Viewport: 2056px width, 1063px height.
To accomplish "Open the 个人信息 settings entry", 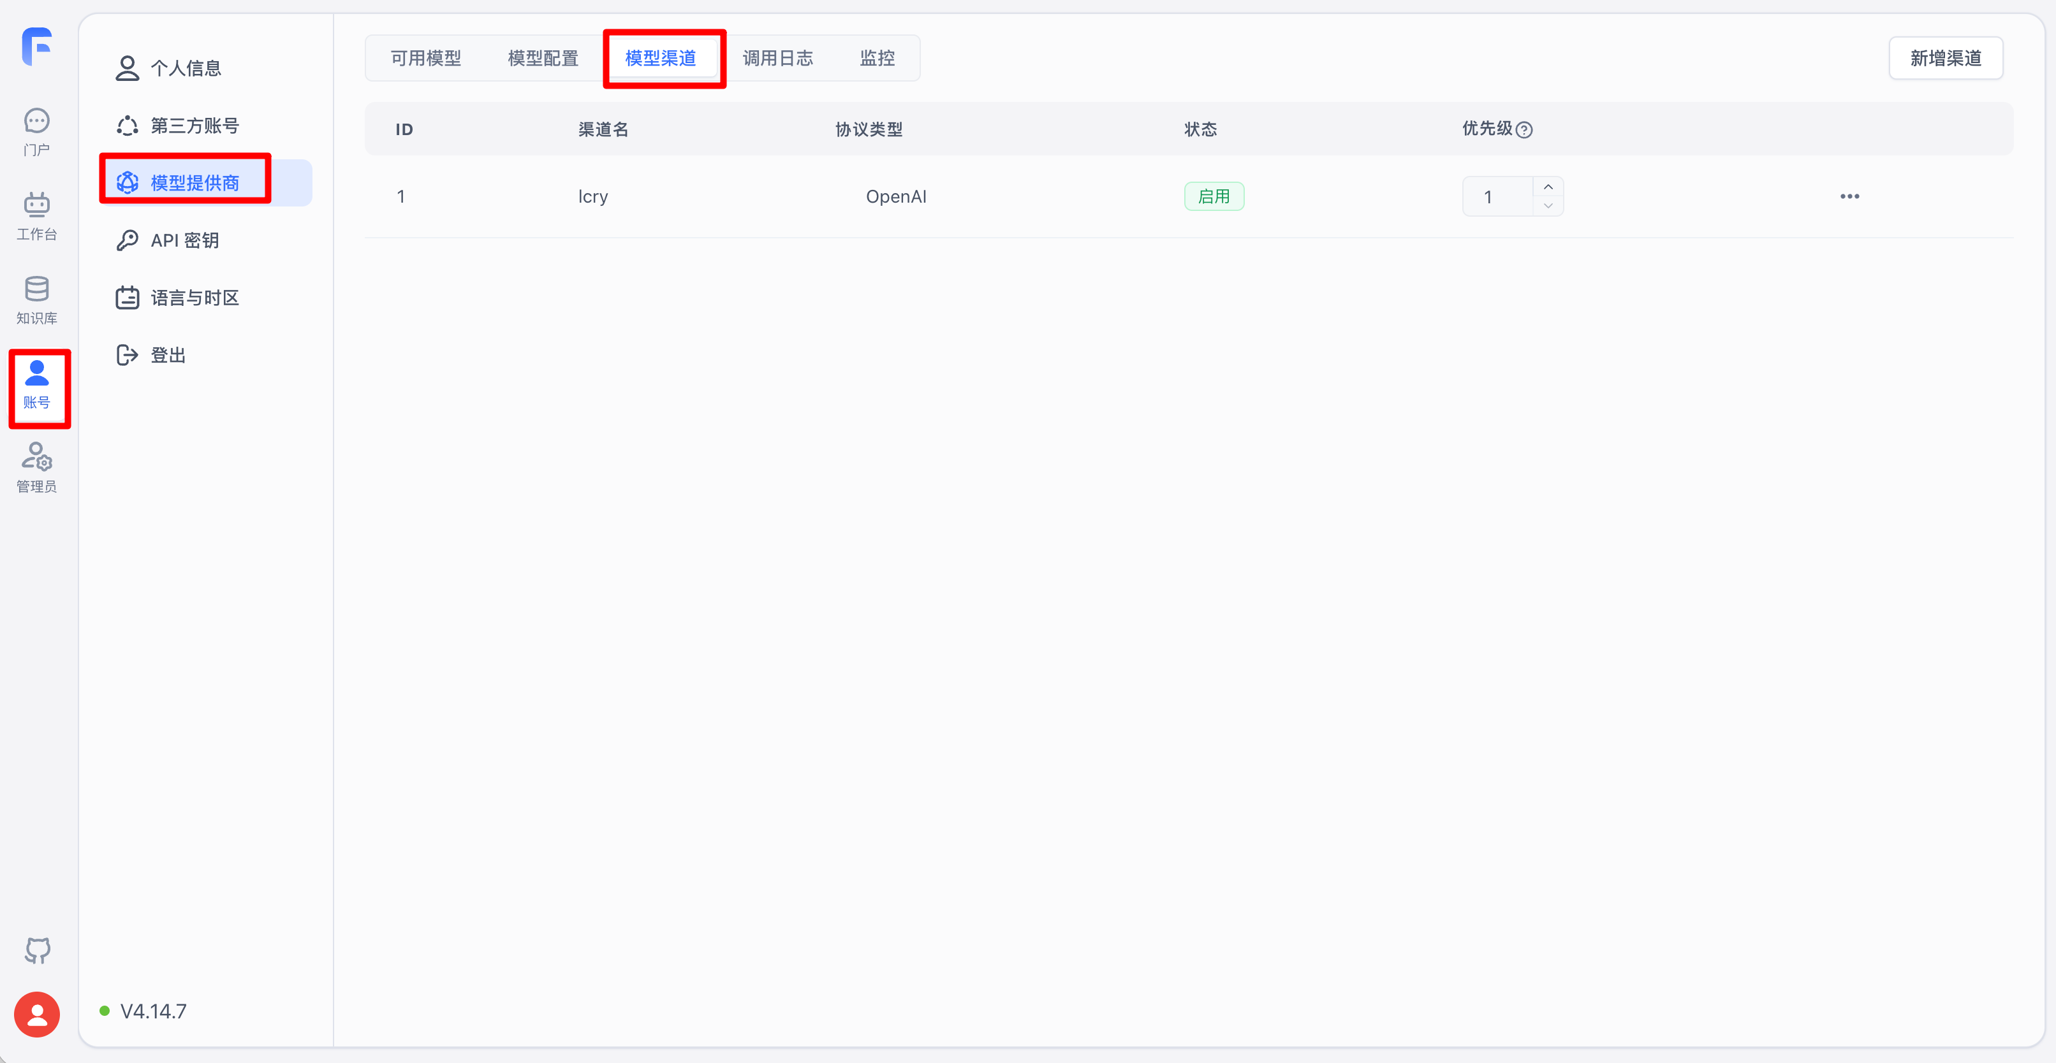I will click(x=186, y=68).
